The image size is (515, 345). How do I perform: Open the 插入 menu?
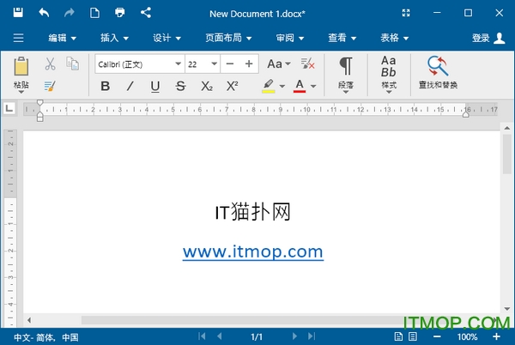click(x=114, y=38)
